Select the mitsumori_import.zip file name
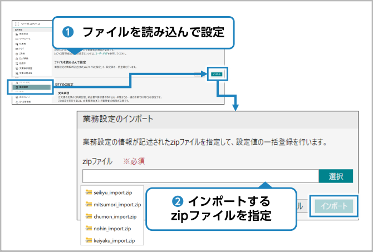Viewport: 373px width, 252px height. 117,205
